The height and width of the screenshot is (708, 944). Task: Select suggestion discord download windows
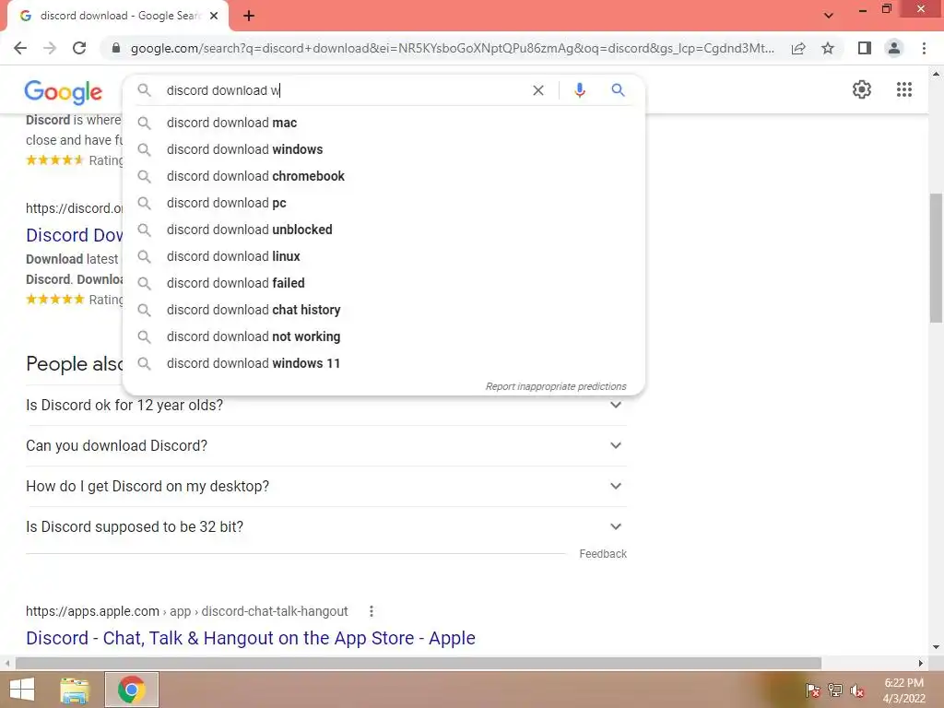point(383,149)
